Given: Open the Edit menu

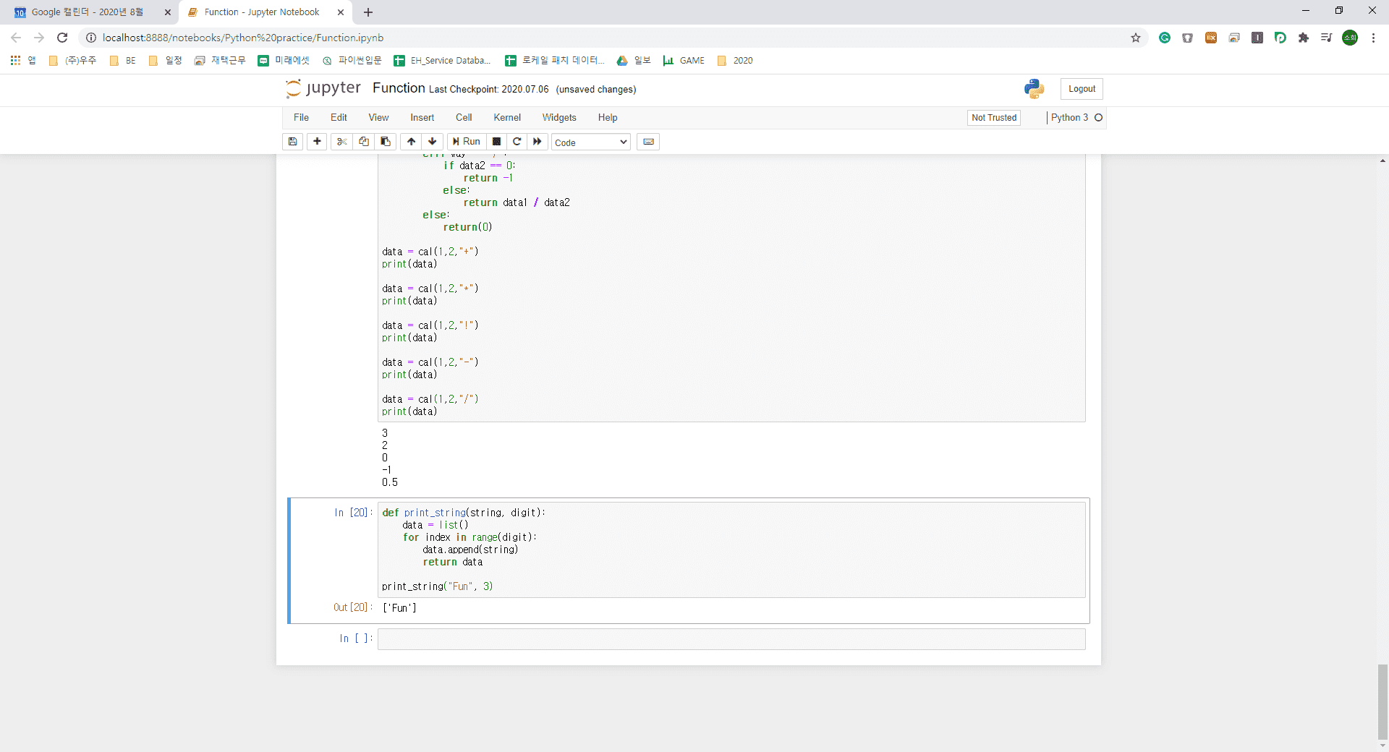Looking at the screenshot, I should click(x=339, y=118).
